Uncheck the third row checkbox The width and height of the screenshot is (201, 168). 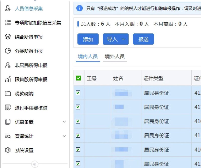tap(78, 121)
